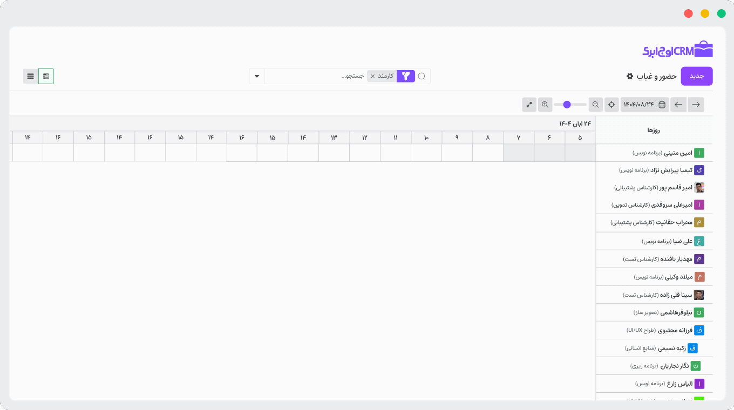
Task: Remove the کارمند filter tag
Action: click(x=372, y=76)
